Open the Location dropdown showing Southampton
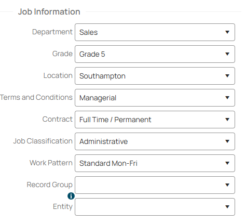The height and width of the screenshot is (223, 246). pos(155,76)
